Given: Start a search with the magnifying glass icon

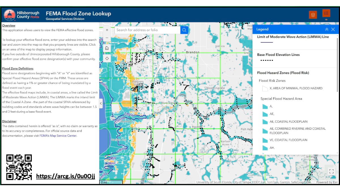Looking at the screenshot, I should pyautogui.click(x=184, y=30).
